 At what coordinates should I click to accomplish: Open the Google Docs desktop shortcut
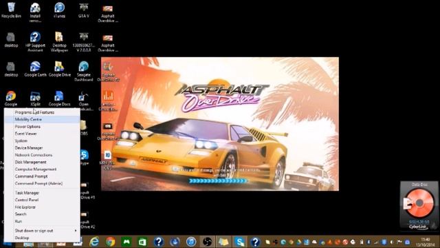point(59,99)
